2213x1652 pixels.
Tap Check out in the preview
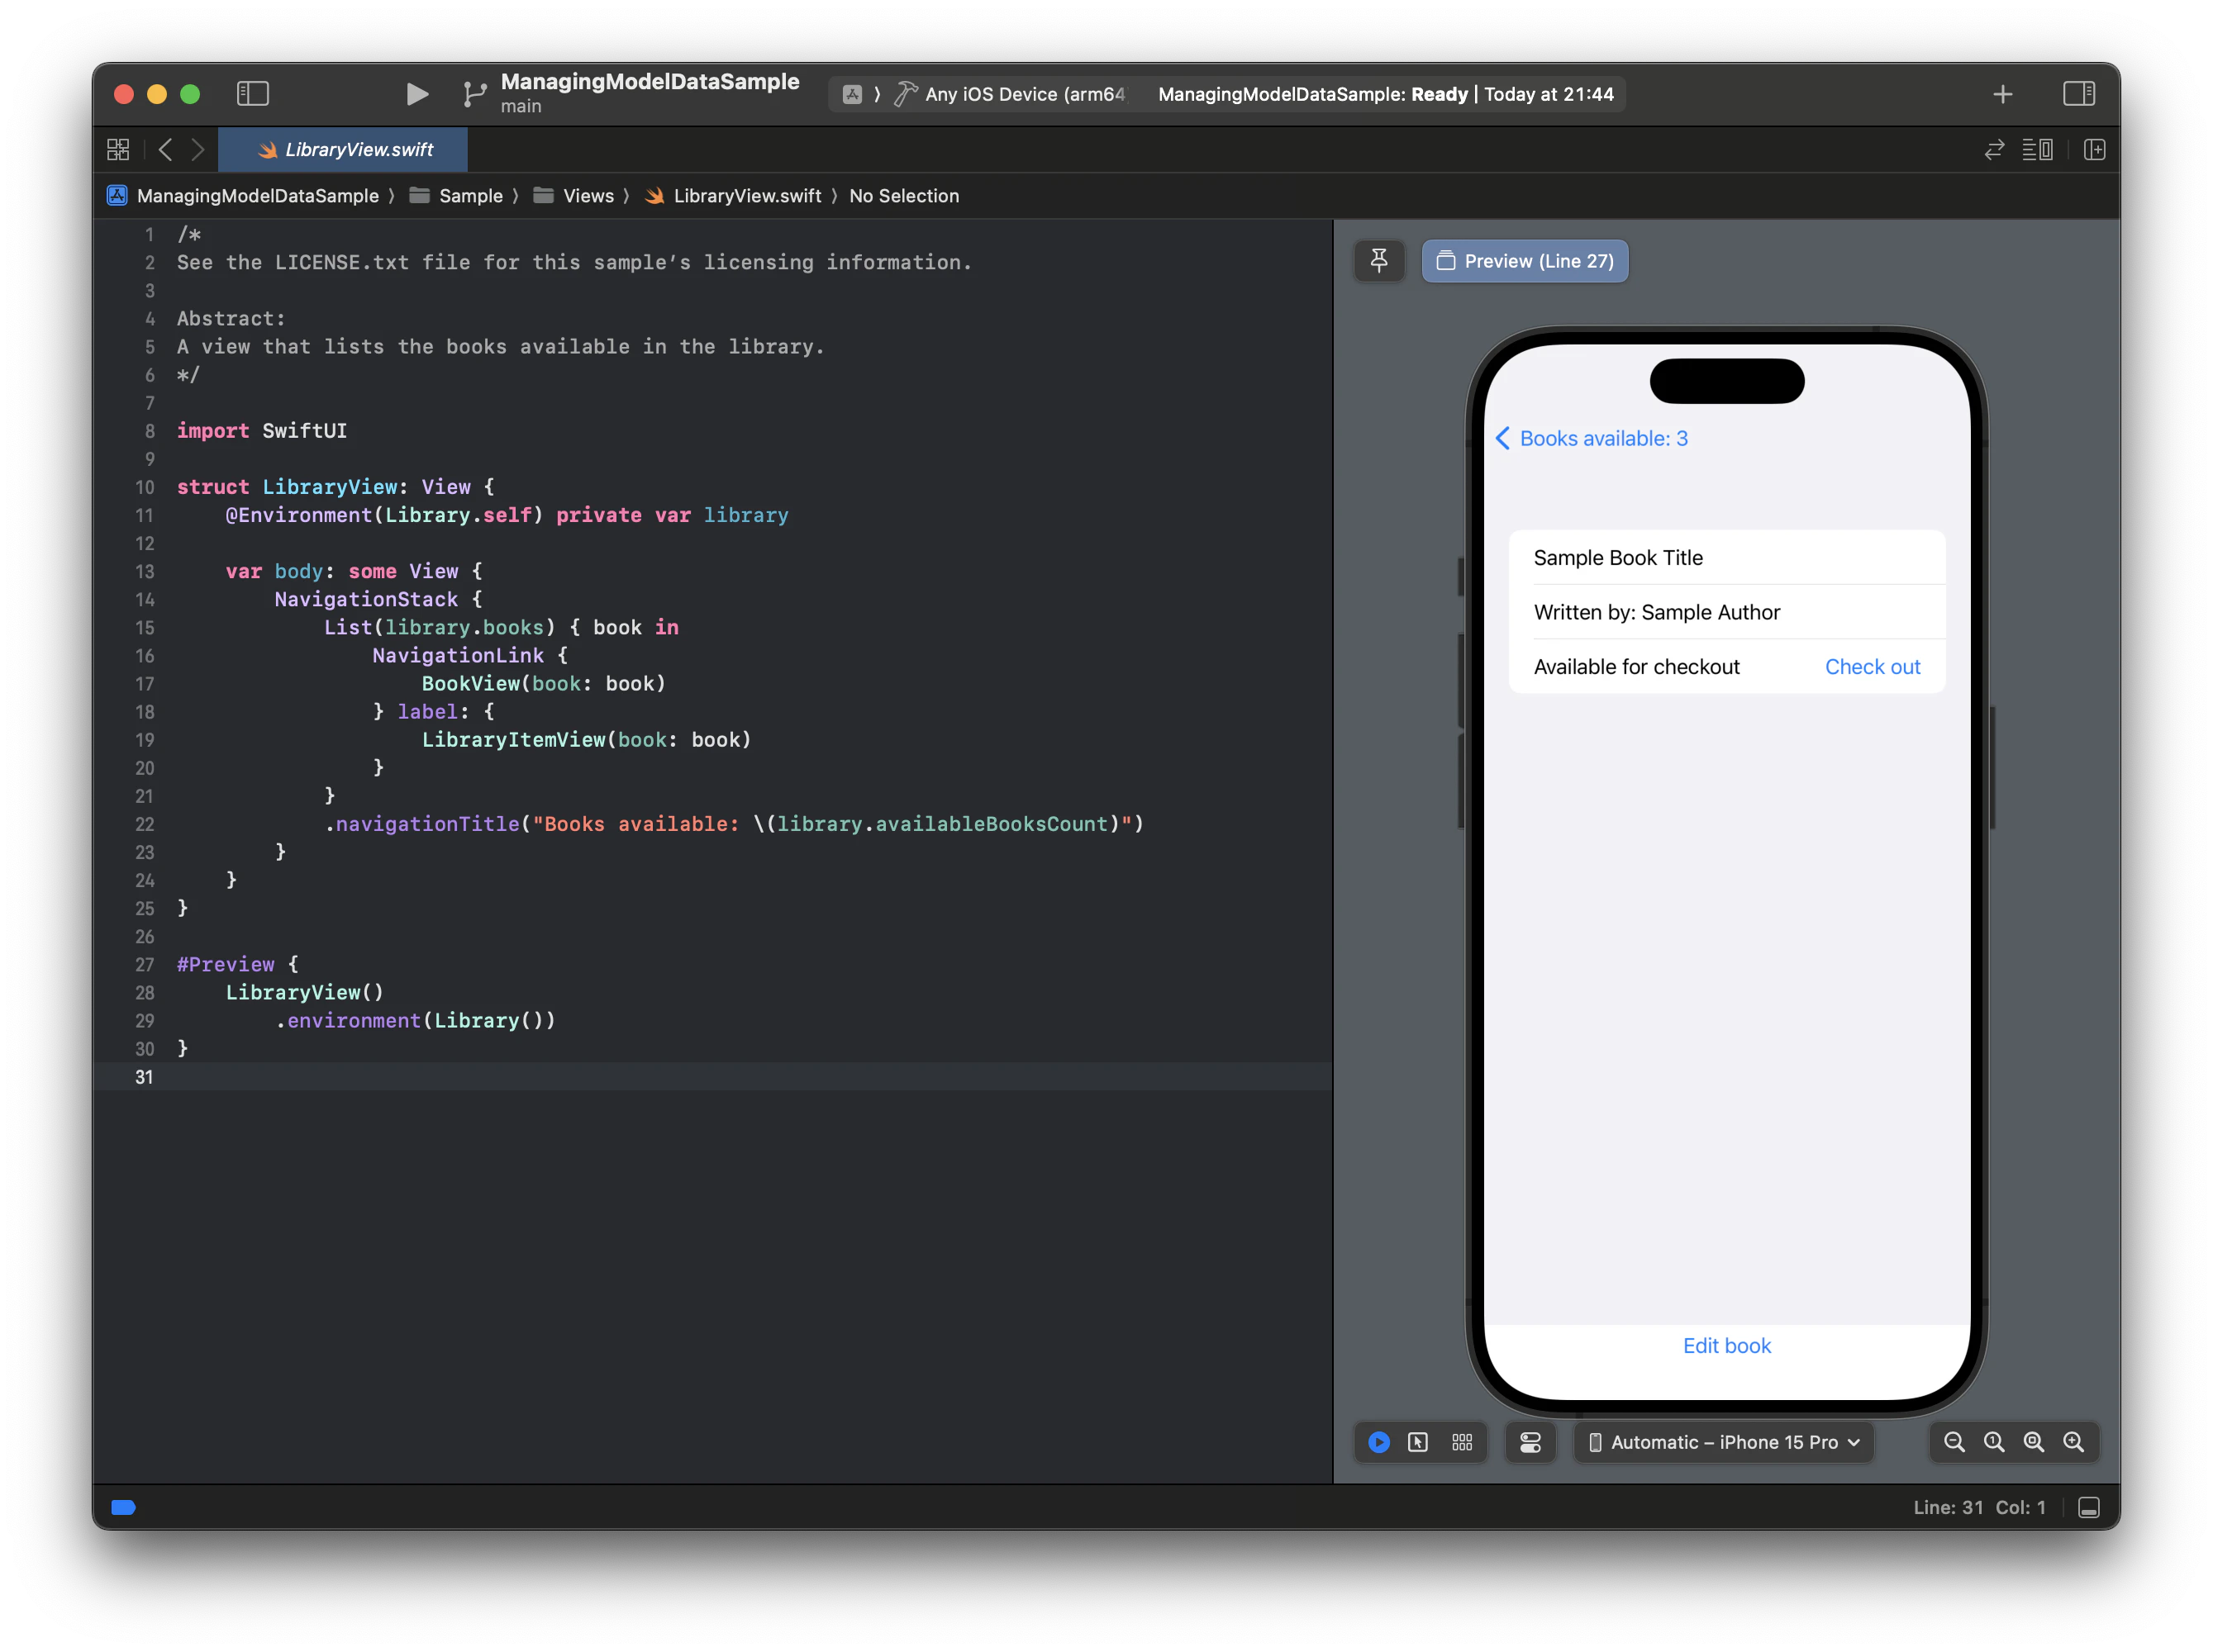click(x=1872, y=667)
